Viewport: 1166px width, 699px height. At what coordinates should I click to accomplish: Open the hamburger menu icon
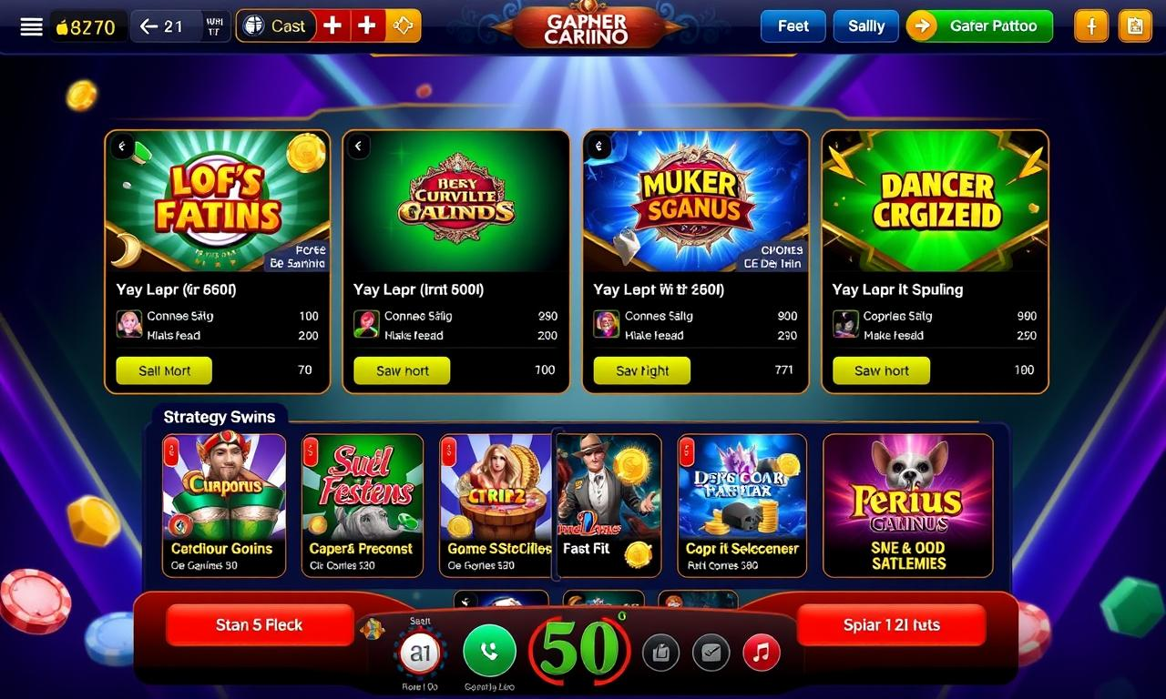pyautogui.click(x=31, y=26)
